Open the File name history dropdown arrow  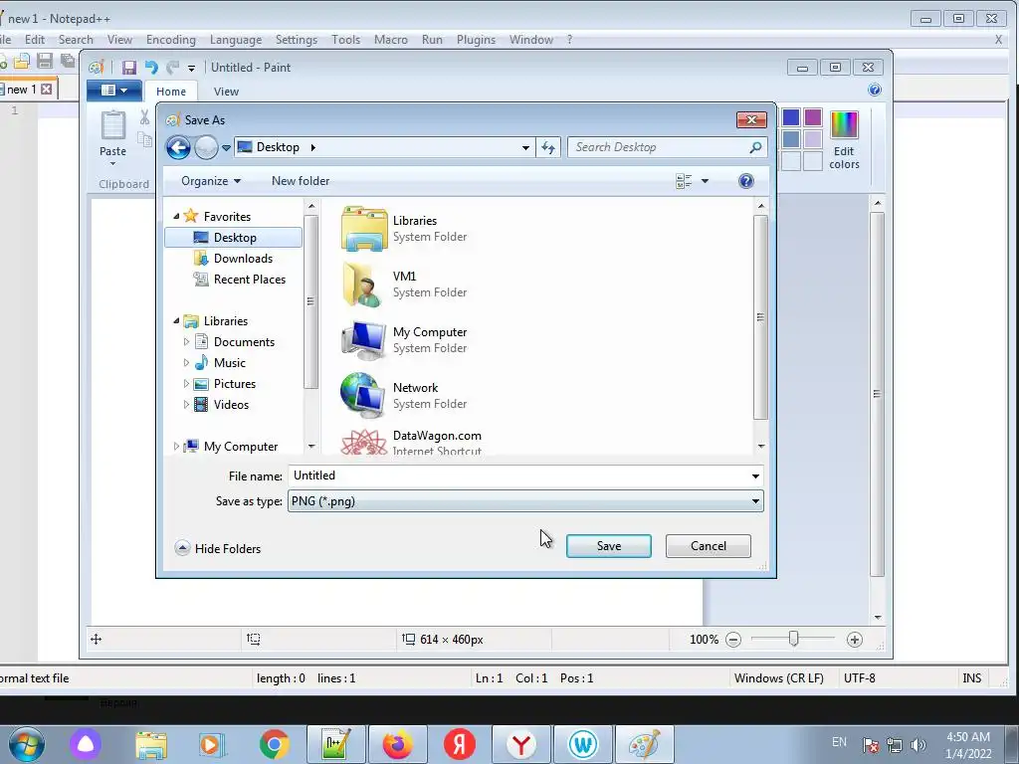coord(755,477)
